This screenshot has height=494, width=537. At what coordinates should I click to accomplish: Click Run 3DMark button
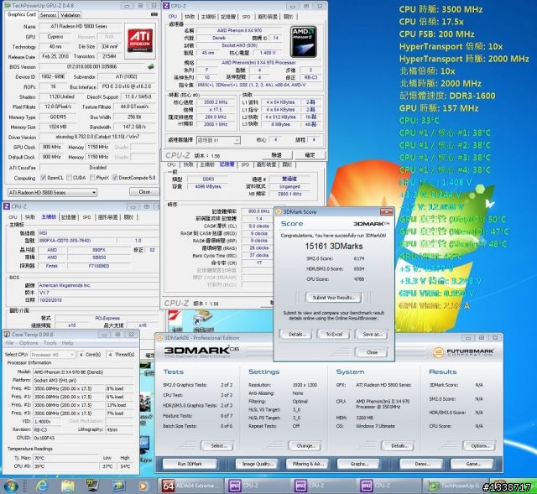point(190,464)
